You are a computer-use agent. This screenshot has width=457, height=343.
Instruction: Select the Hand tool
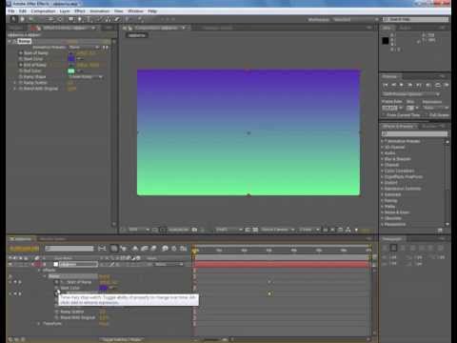(22, 19)
